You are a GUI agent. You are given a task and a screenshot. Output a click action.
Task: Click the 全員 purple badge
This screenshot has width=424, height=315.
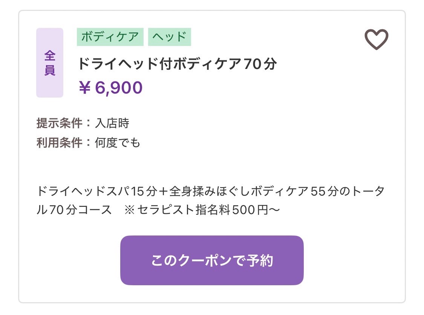tap(50, 63)
